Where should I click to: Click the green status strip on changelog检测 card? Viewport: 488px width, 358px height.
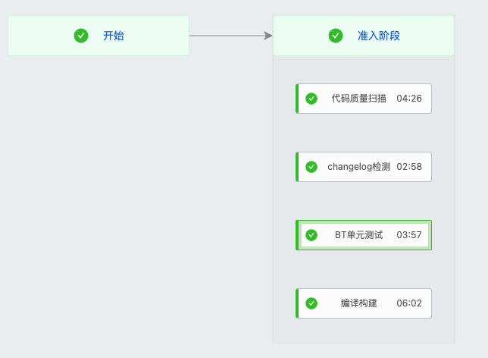[297, 167]
